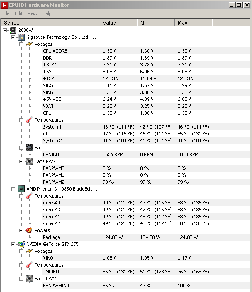Click the fan icon next to Fans
The width and height of the screenshot is (252, 292).
29,148
